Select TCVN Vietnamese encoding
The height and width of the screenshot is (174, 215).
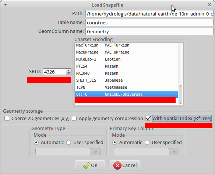[126, 87]
